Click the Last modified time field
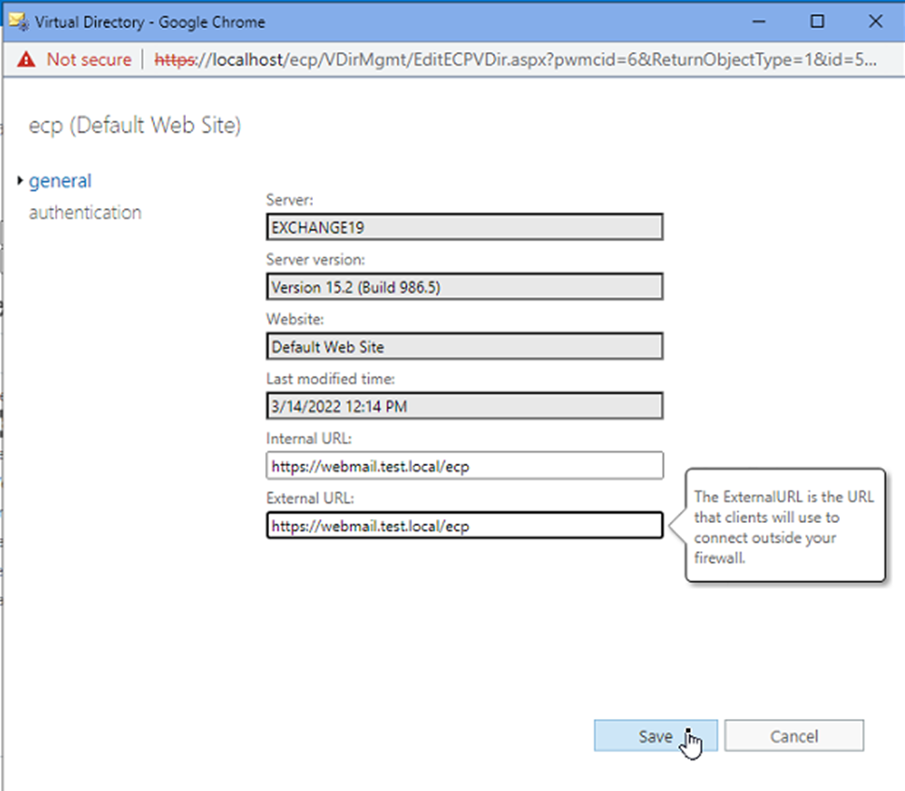Image resolution: width=905 pixels, height=791 pixels. [x=464, y=405]
